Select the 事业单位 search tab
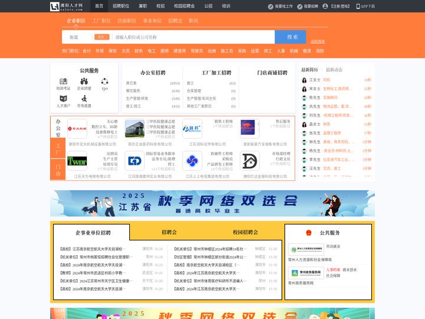 [x=152, y=21]
